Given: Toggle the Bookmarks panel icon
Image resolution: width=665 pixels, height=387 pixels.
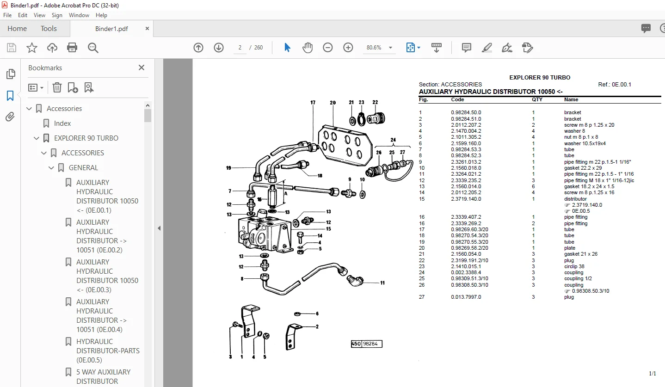Looking at the screenshot, I should coord(10,96).
